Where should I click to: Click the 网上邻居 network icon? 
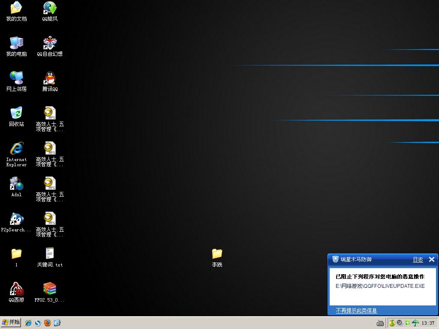[x=16, y=81]
